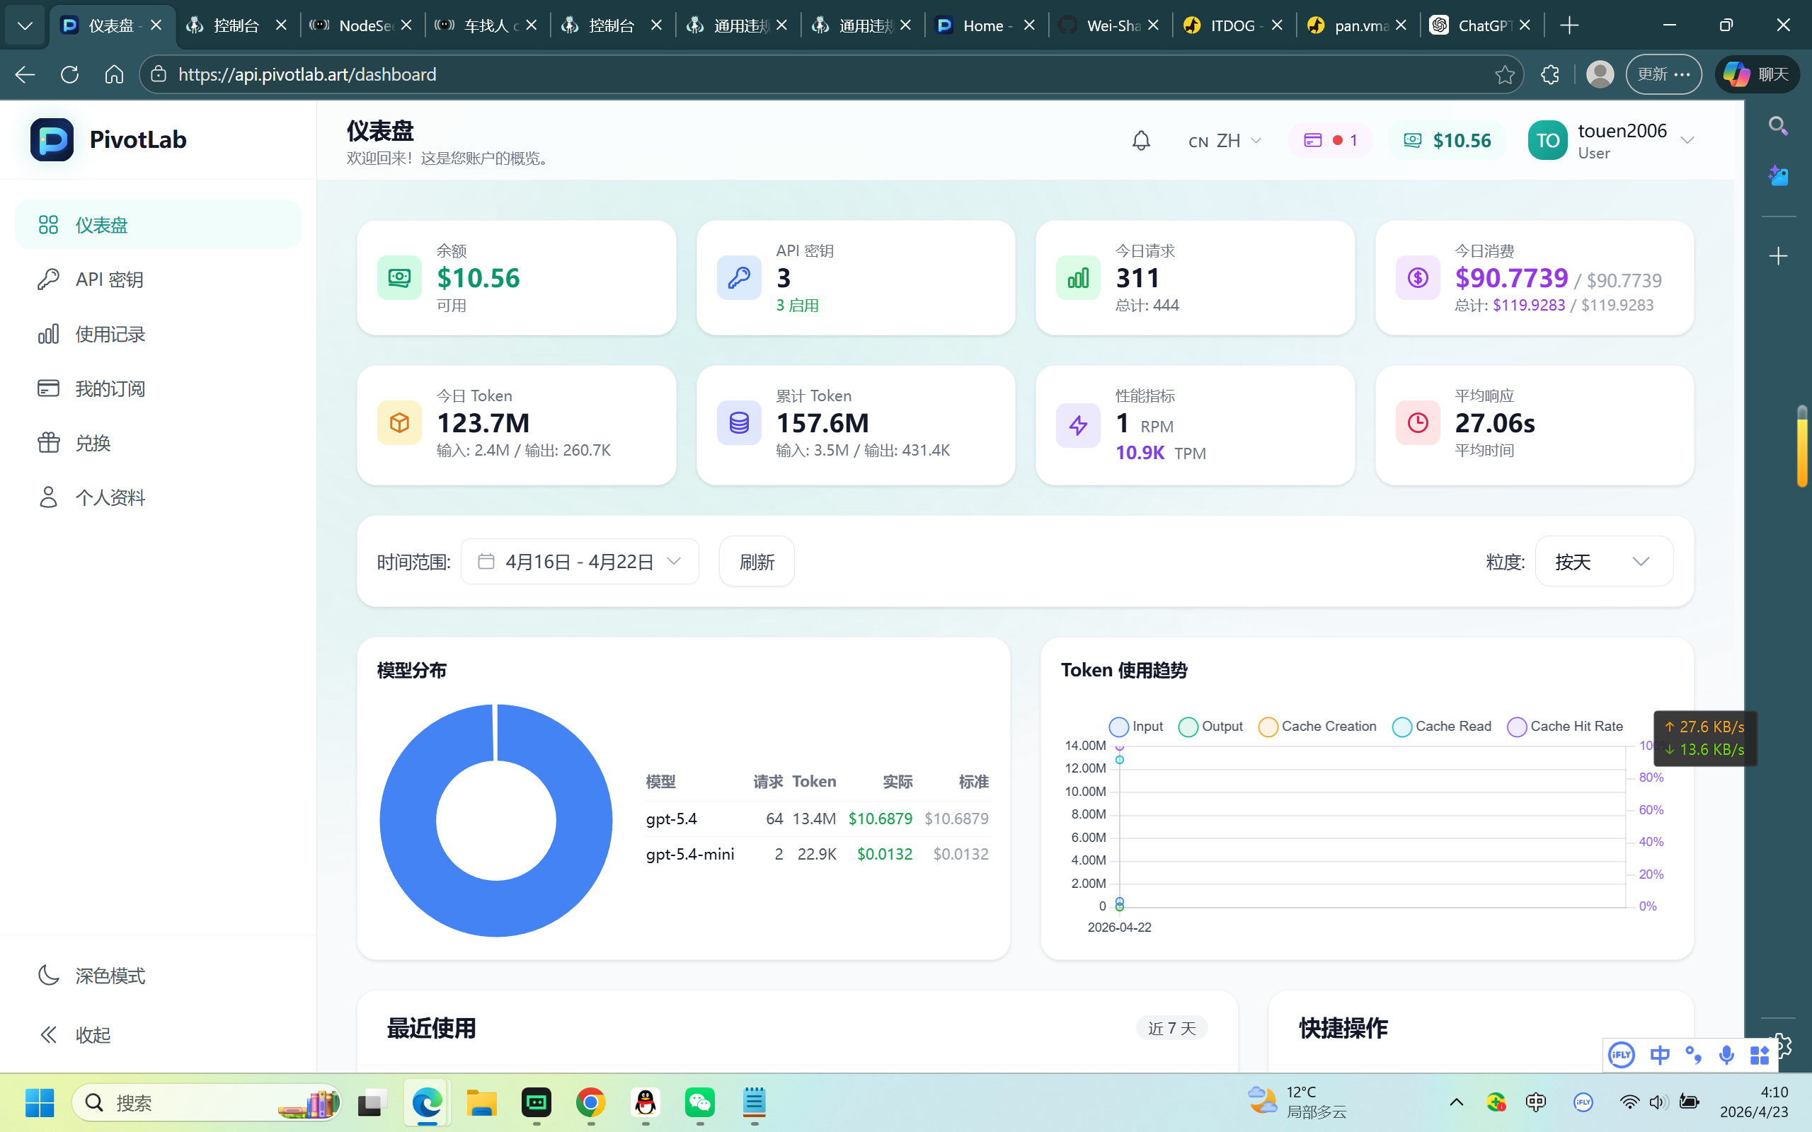
Task: Click the page vertical scrollbar thumb
Action: pyautogui.click(x=1802, y=447)
